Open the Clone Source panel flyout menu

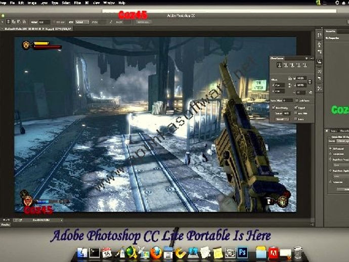point(312,58)
